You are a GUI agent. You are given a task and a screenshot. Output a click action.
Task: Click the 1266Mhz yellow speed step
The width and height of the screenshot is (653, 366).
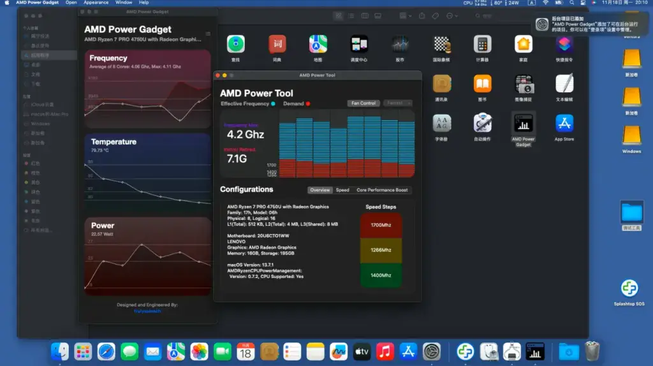coord(381,250)
